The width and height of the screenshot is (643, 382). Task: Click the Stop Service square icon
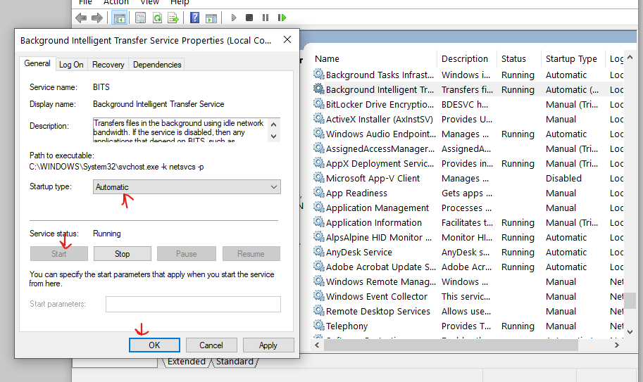coord(249,18)
